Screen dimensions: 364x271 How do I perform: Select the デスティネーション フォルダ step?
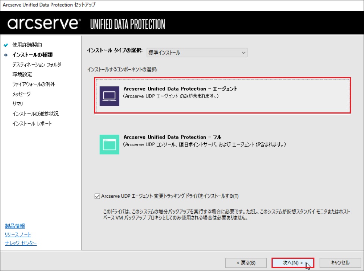click(x=37, y=65)
